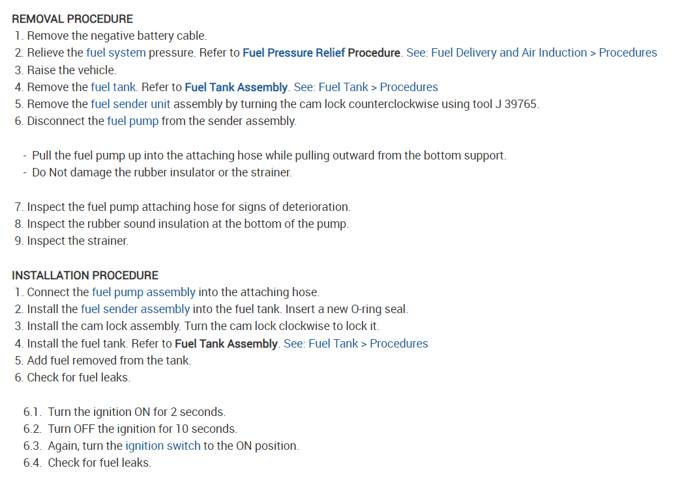Open the "fuel pump assembly" link
The image size is (684, 483).
(x=143, y=292)
